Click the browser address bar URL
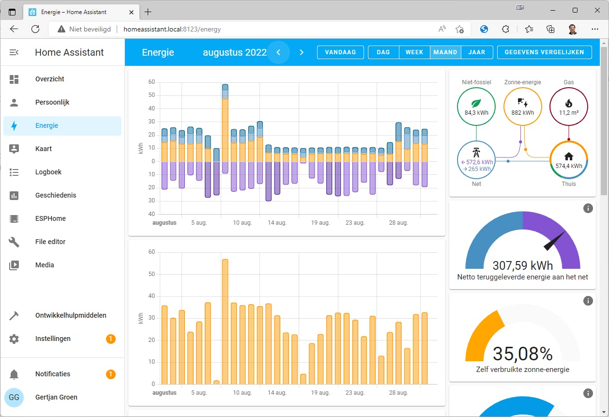Image resolution: width=609 pixels, height=417 pixels. point(172,29)
